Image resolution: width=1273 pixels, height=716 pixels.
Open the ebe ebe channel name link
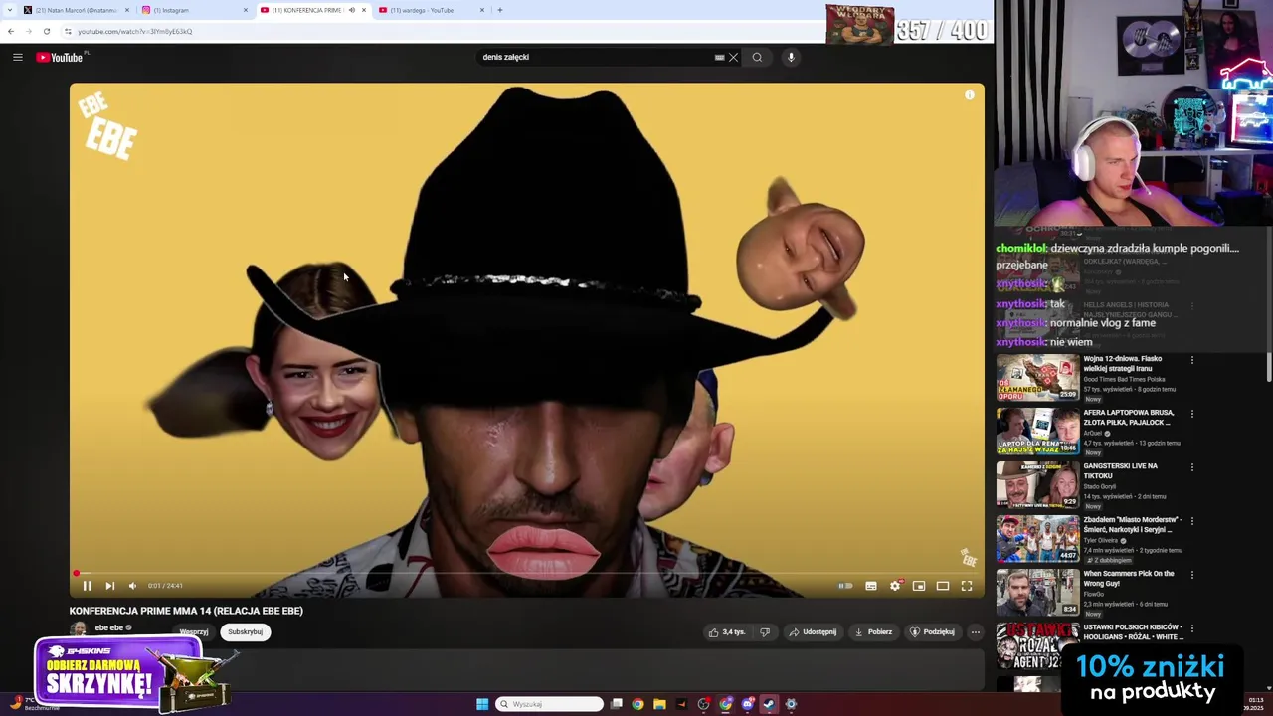pyautogui.click(x=109, y=627)
